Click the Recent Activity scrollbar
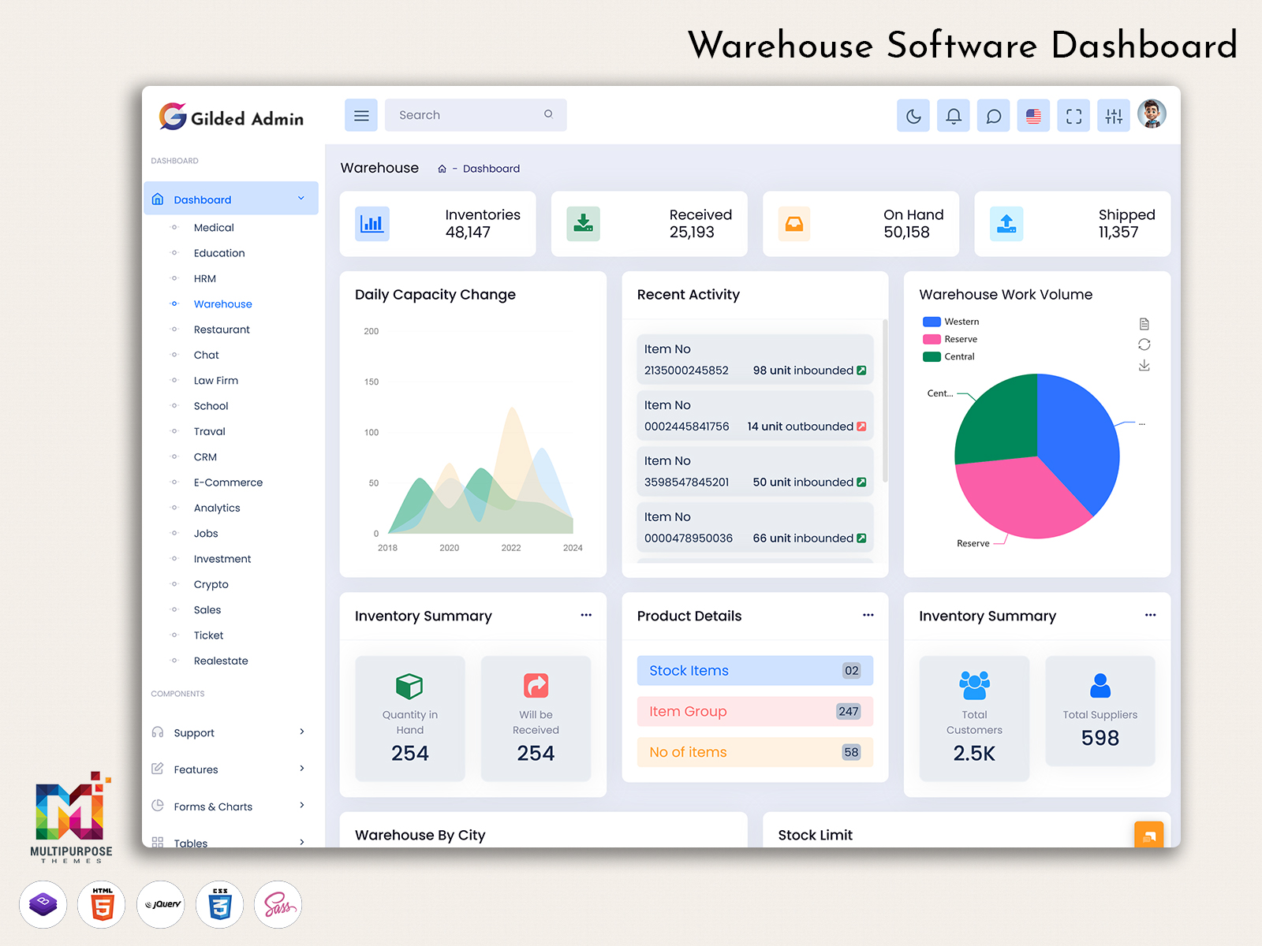 point(885,401)
